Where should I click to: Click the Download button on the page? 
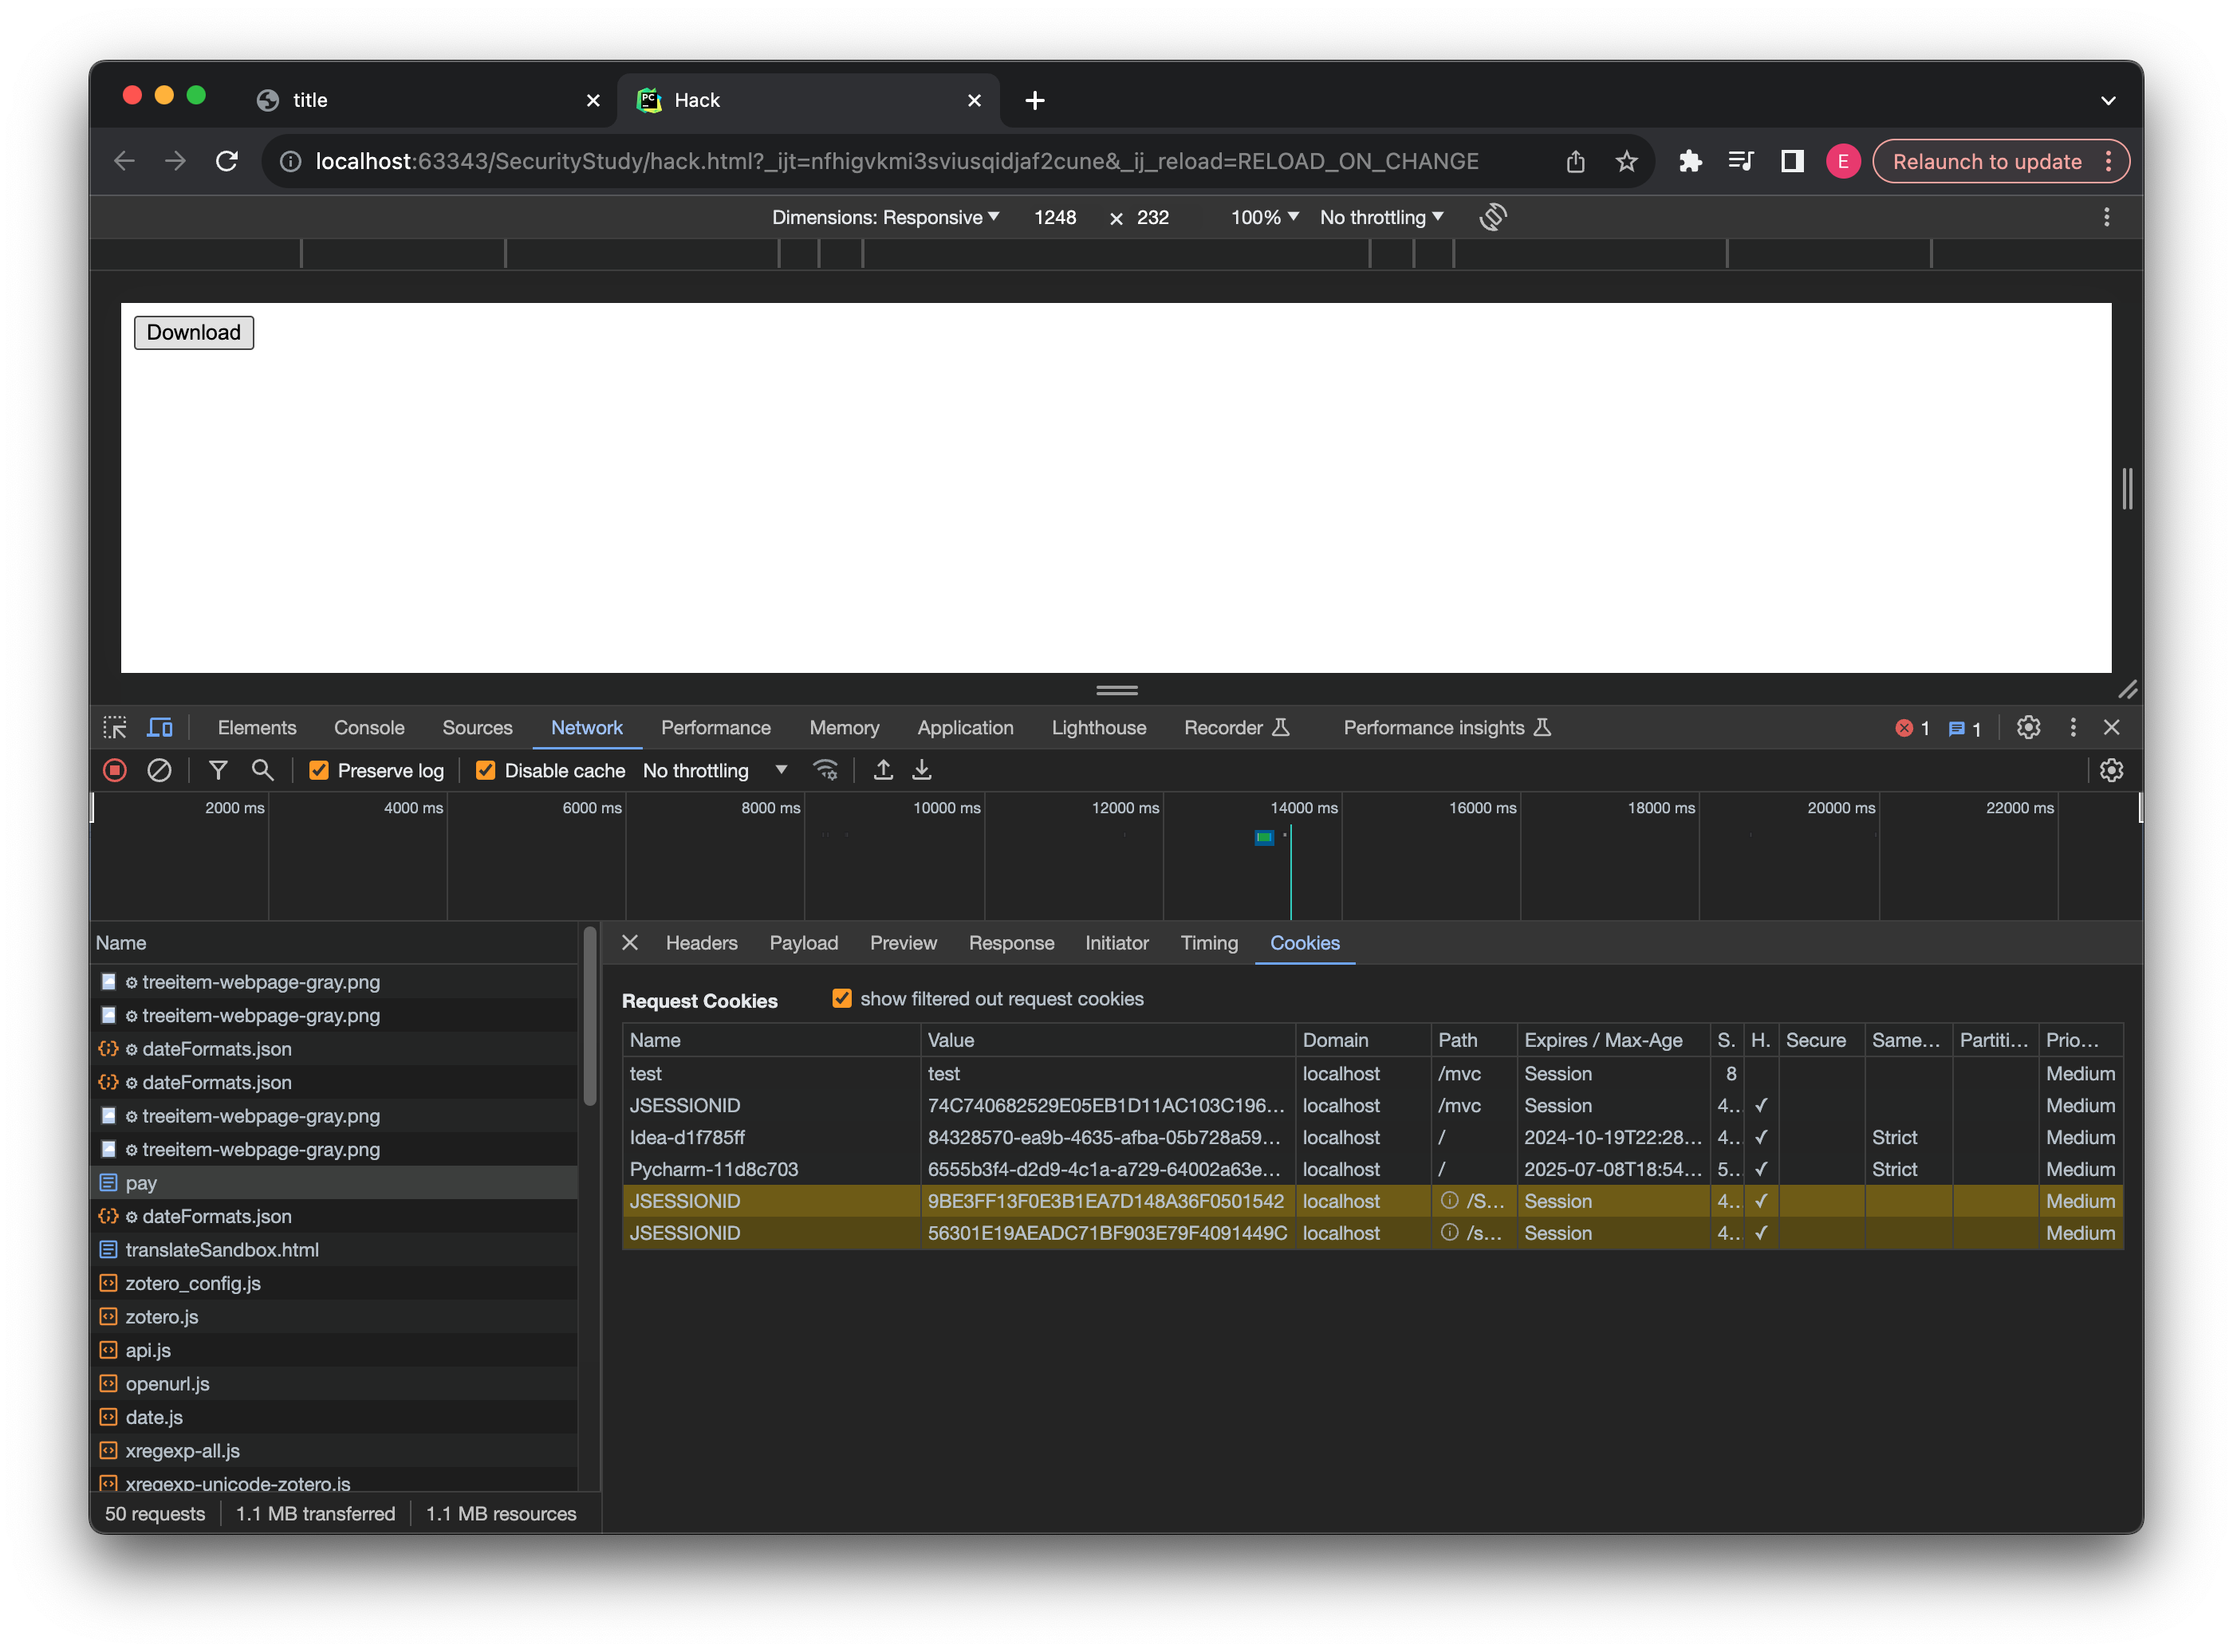pyautogui.click(x=194, y=332)
